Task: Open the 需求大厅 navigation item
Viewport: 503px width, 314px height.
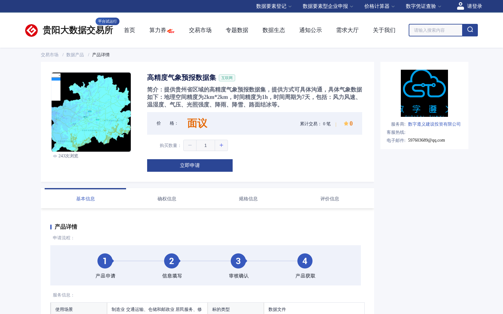Action: (347, 30)
